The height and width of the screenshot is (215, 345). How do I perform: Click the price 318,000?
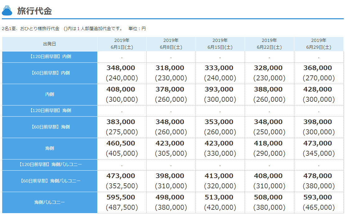[170, 68]
